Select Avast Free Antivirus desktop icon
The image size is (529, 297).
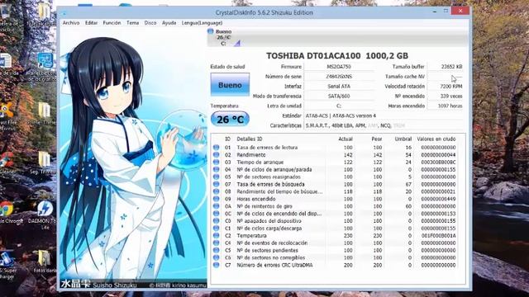[x=7, y=116]
